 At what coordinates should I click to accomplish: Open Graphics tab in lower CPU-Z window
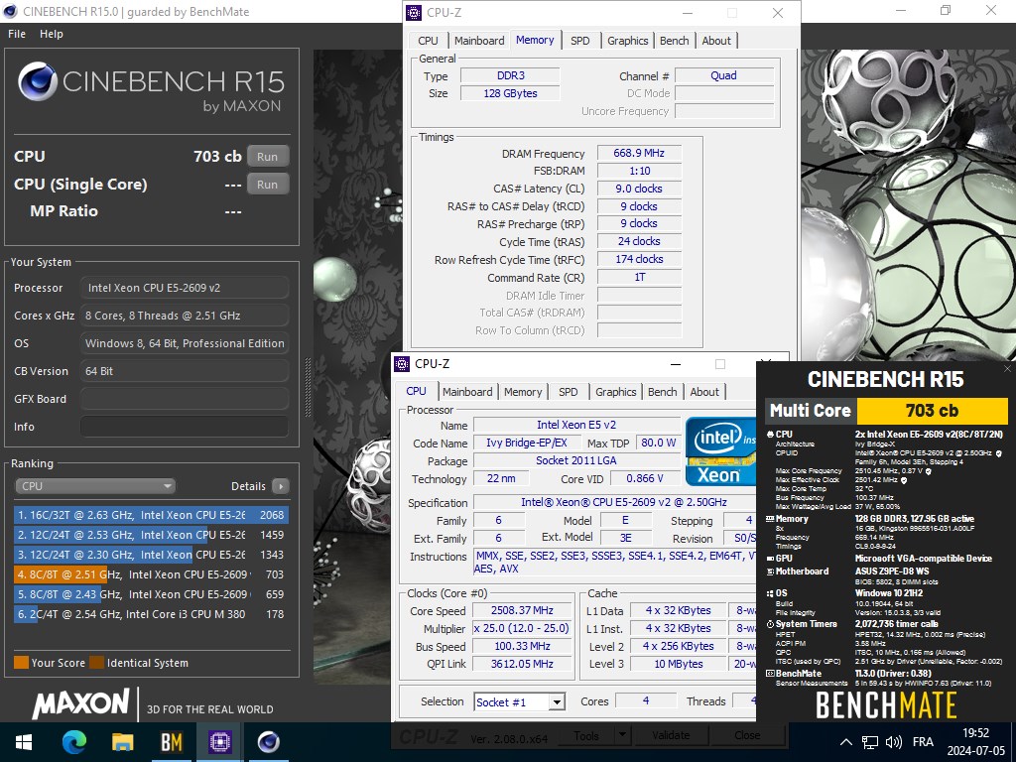[x=615, y=391]
